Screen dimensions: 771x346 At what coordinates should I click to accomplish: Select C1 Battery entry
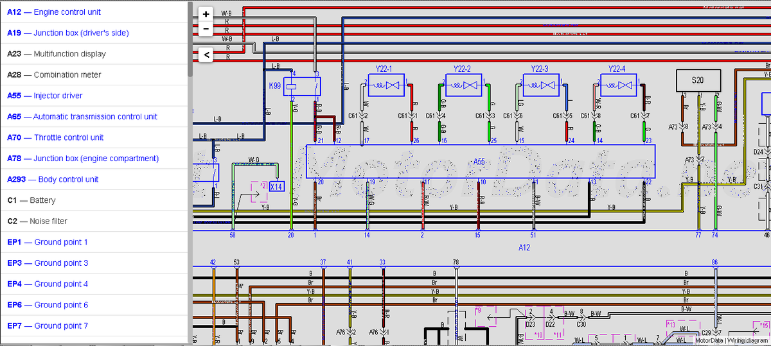point(31,200)
